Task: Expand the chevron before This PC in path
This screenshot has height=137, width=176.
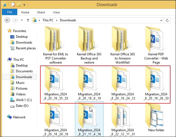Action: 40,20
